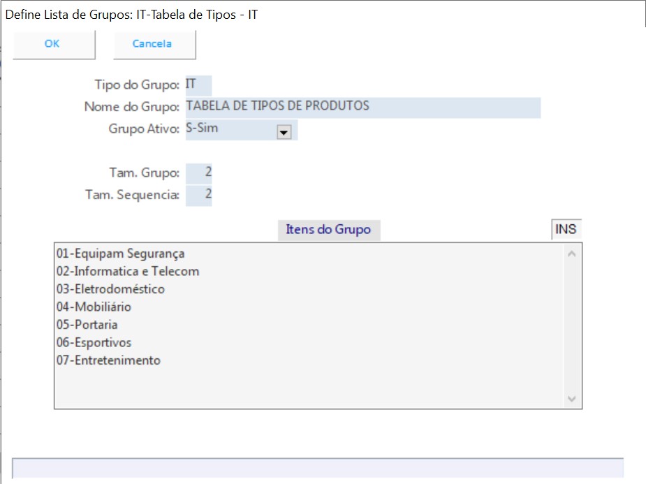This screenshot has height=484, width=646.
Task: Click the bottom status text field
Action: [x=318, y=468]
